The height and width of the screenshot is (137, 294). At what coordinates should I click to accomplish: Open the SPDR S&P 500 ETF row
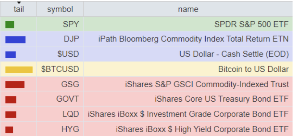click(x=147, y=24)
